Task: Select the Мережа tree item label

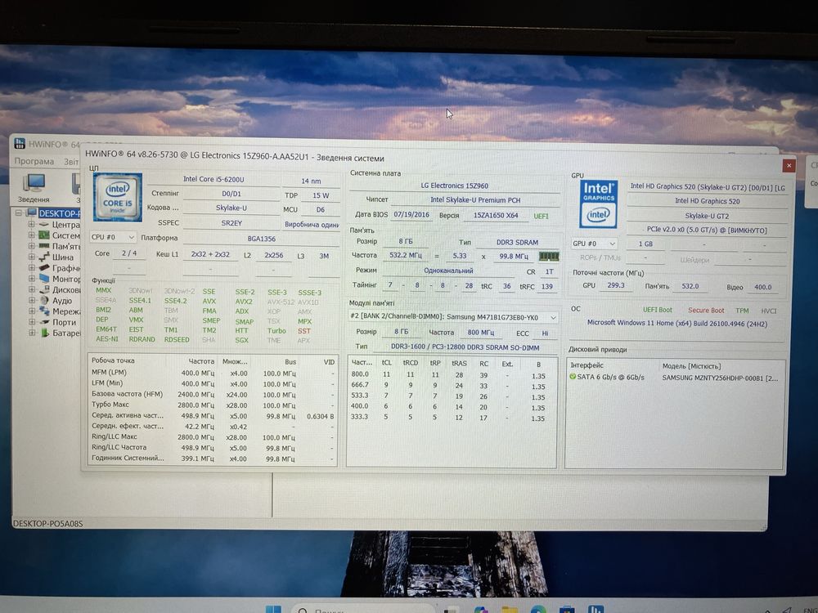Action: tap(66, 311)
